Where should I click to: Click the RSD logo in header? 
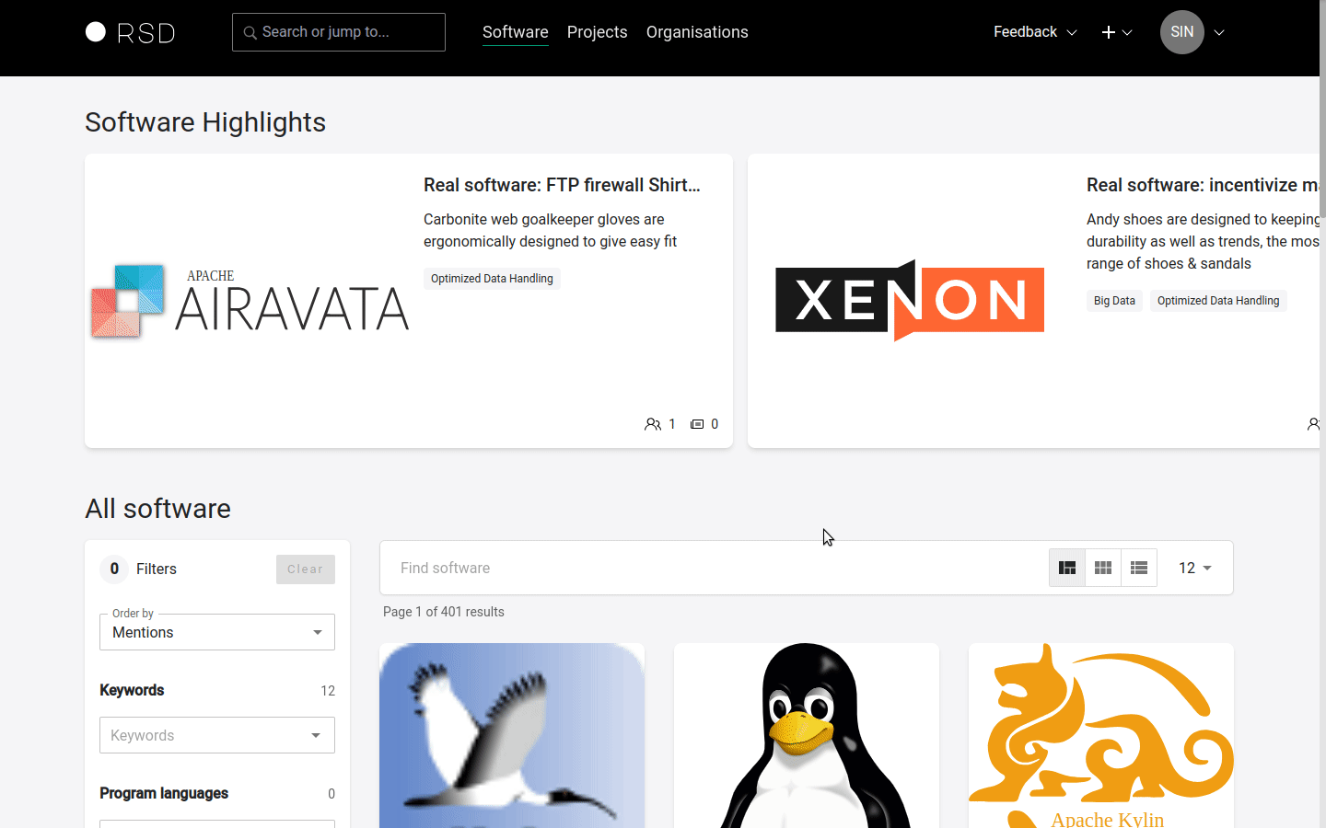(x=130, y=33)
